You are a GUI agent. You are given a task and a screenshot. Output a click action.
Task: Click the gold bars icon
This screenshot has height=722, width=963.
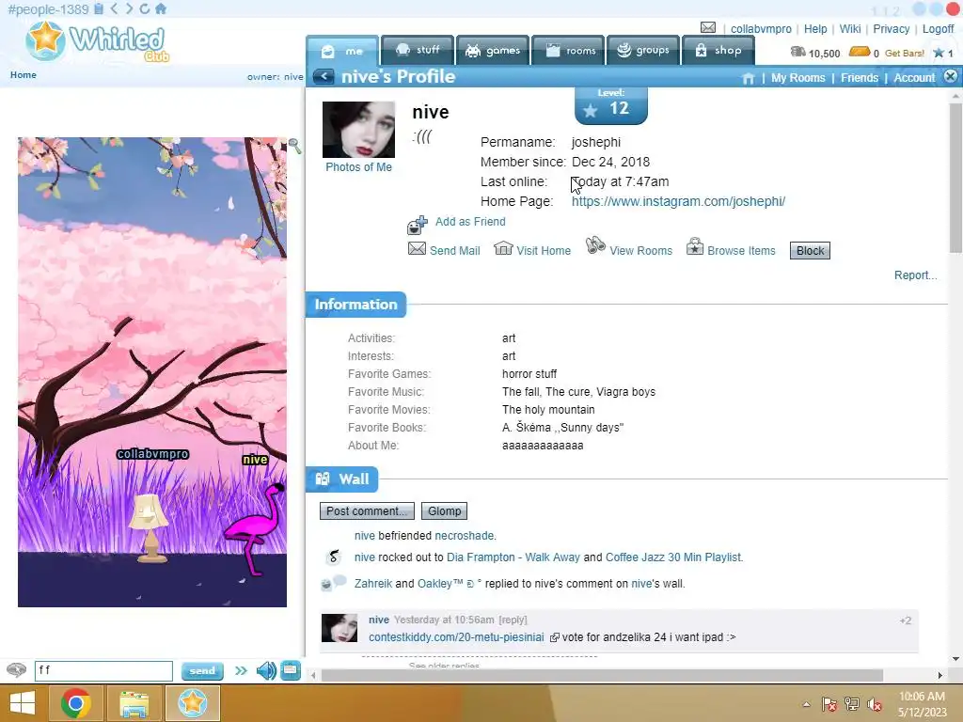pos(860,53)
